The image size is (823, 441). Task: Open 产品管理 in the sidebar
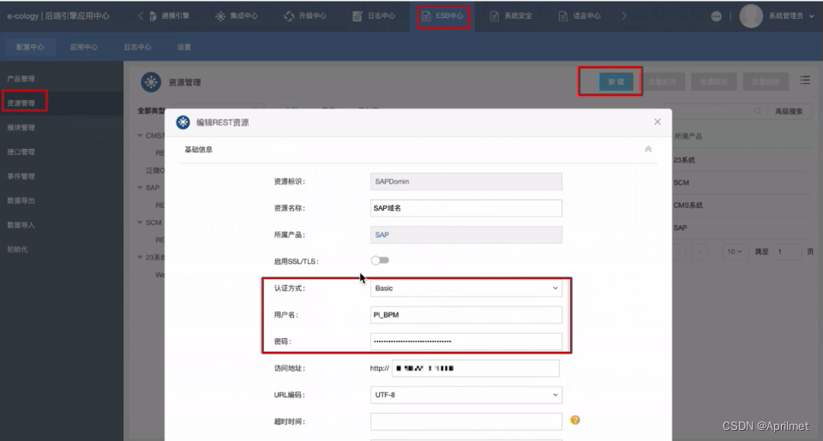click(x=21, y=79)
